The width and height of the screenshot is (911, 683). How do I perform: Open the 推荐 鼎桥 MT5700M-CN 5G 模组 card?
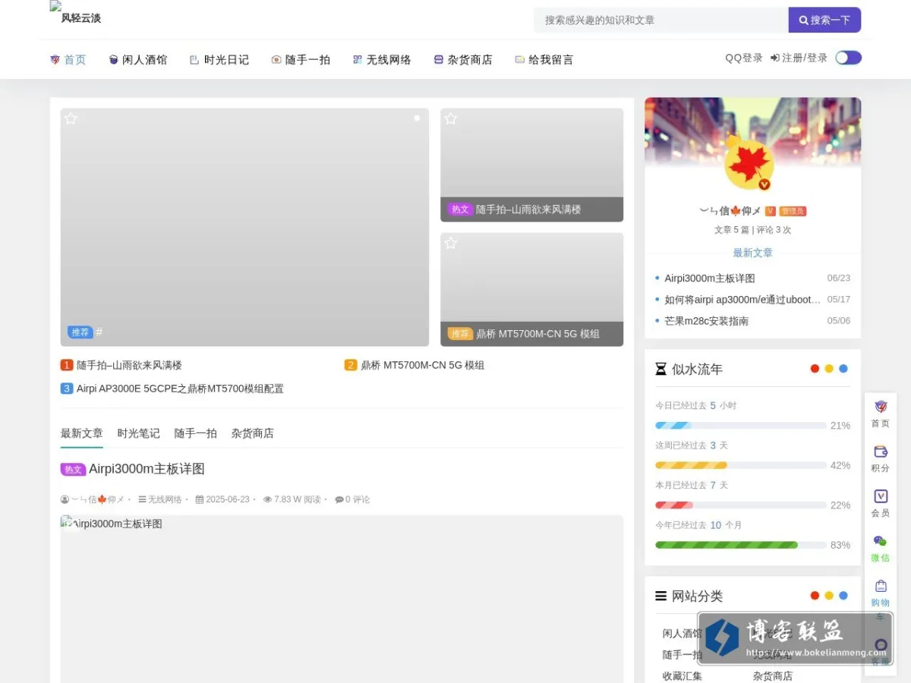[531, 289]
